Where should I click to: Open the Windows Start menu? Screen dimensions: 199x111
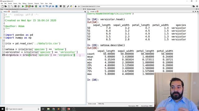2,109
